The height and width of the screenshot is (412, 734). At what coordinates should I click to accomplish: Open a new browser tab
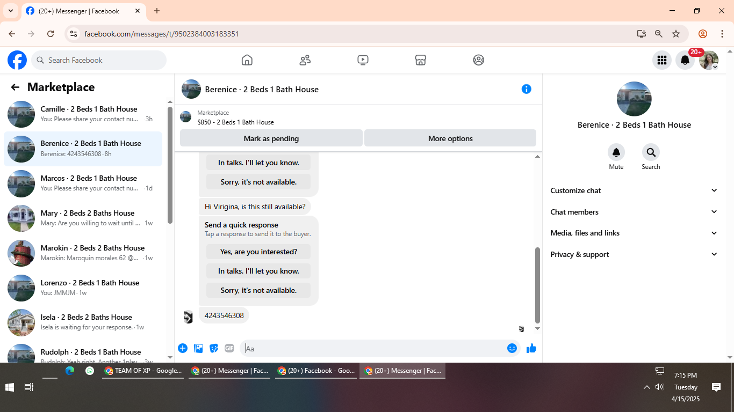click(157, 11)
